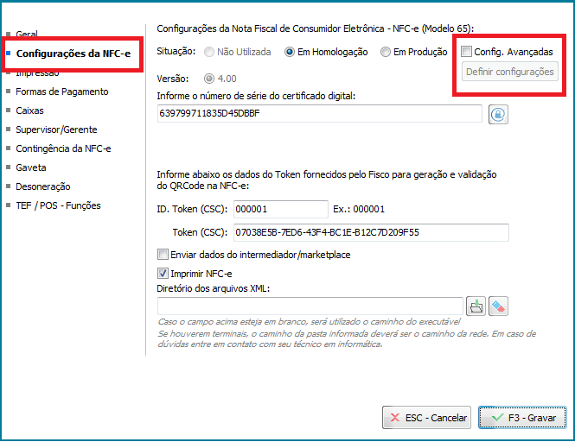Go to the Caixas settings section
The height and width of the screenshot is (442, 575).
29,110
